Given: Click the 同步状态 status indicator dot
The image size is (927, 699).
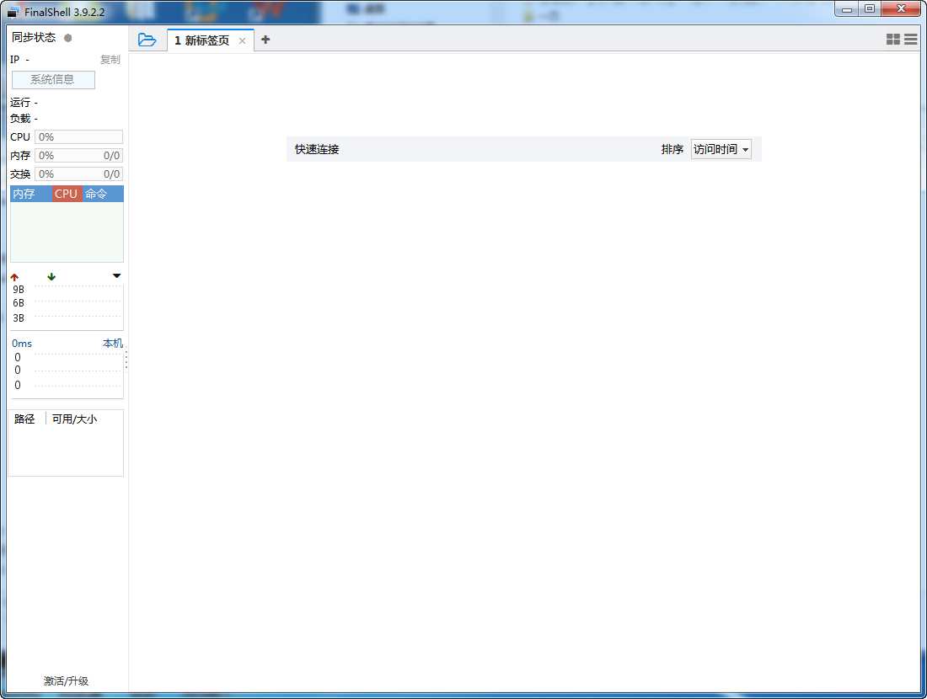Looking at the screenshot, I should tap(66, 37).
